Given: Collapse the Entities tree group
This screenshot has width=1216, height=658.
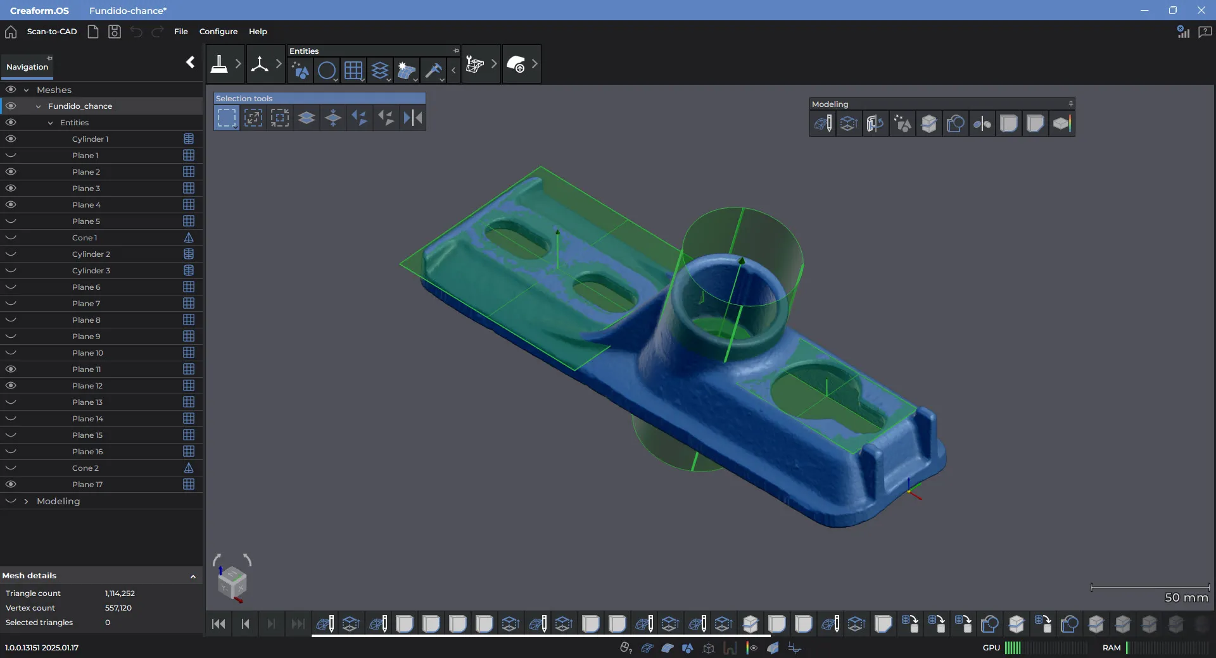Looking at the screenshot, I should pos(50,123).
